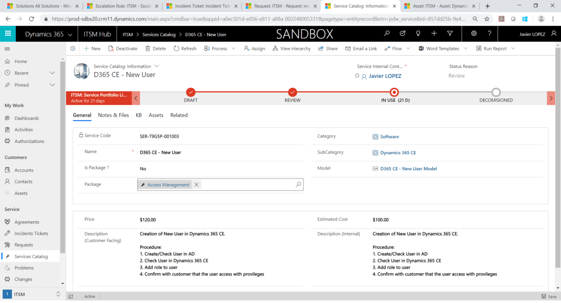
Task: Open the Software category link
Action: pos(390,137)
